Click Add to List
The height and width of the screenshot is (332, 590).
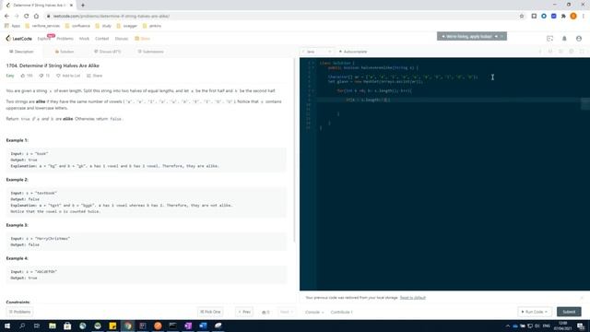point(68,76)
